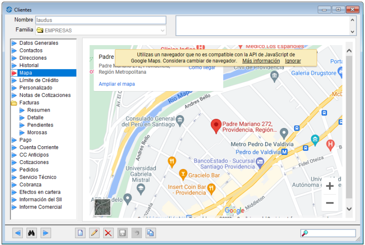This screenshot has height=245, width=365.
Task: Open the Cobranza section
Action: point(30,184)
